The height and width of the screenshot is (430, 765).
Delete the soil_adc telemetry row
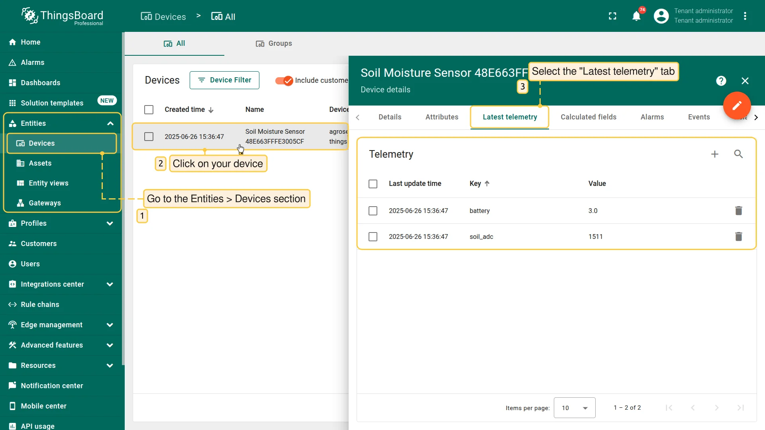(738, 236)
